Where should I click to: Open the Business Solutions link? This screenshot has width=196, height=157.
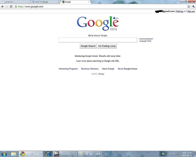click(x=90, y=69)
